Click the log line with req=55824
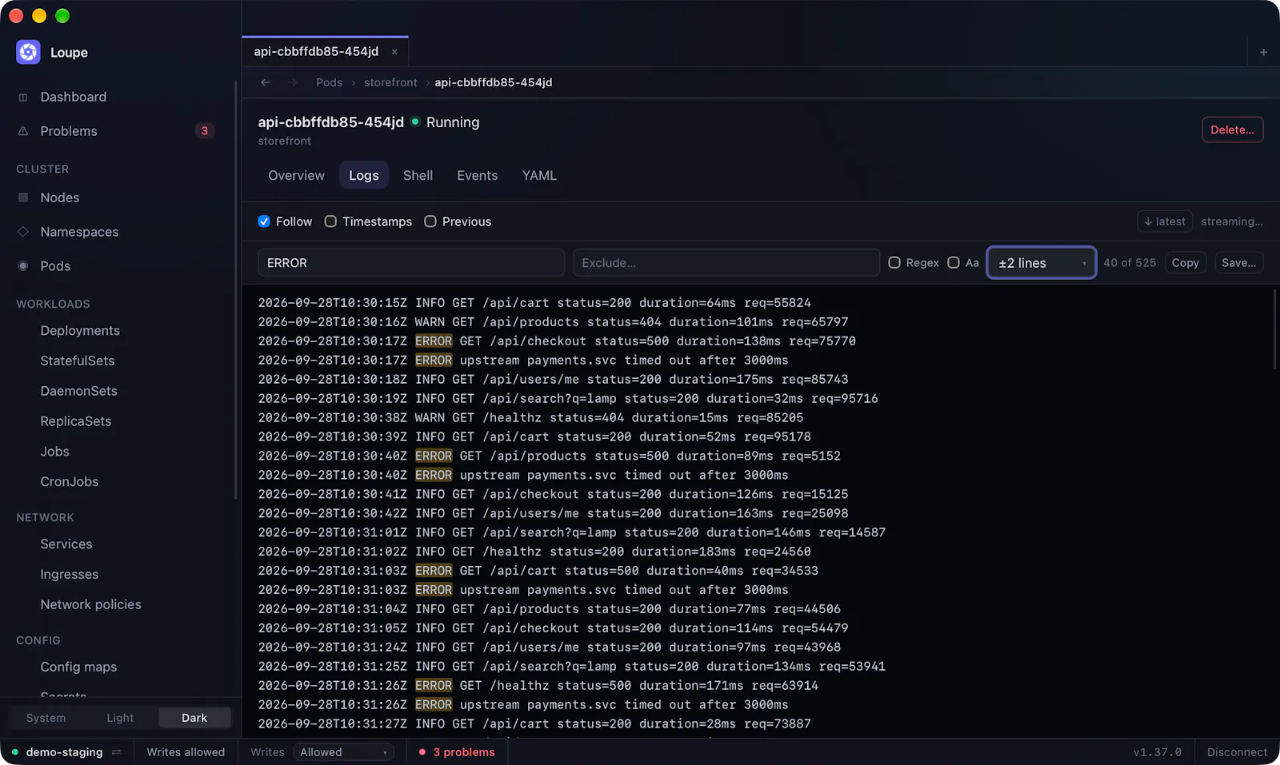 point(534,303)
